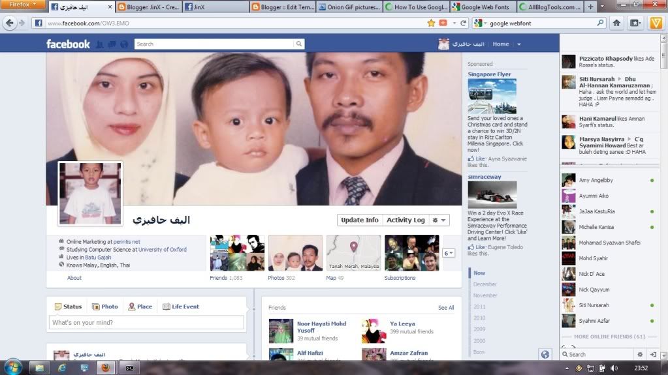Image resolution: width=668 pixels, height=375 pixels.
Task: Click the browser forward arrow
Action: point(22,23)
